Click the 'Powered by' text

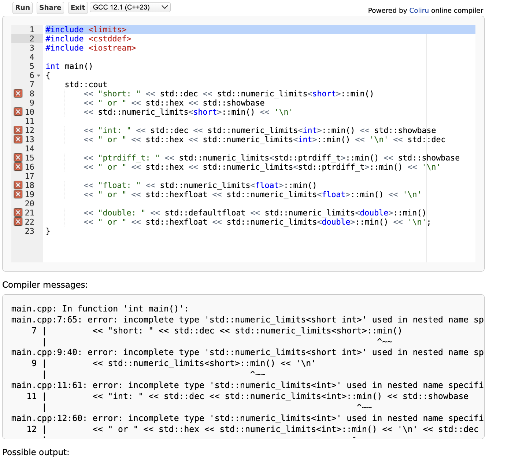coord(388,10)
